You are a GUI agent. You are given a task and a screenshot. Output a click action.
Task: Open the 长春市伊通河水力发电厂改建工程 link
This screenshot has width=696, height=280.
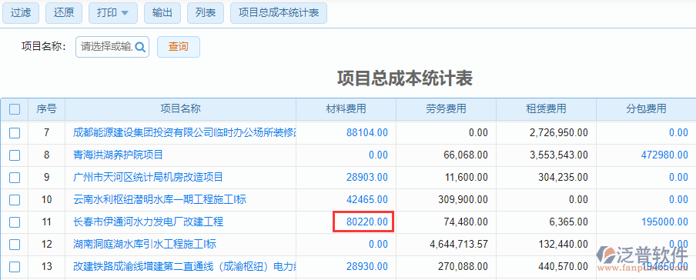(x=149, y=222)
